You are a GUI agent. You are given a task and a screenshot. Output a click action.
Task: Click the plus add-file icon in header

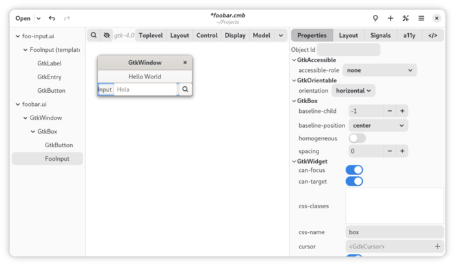point(391,18)
